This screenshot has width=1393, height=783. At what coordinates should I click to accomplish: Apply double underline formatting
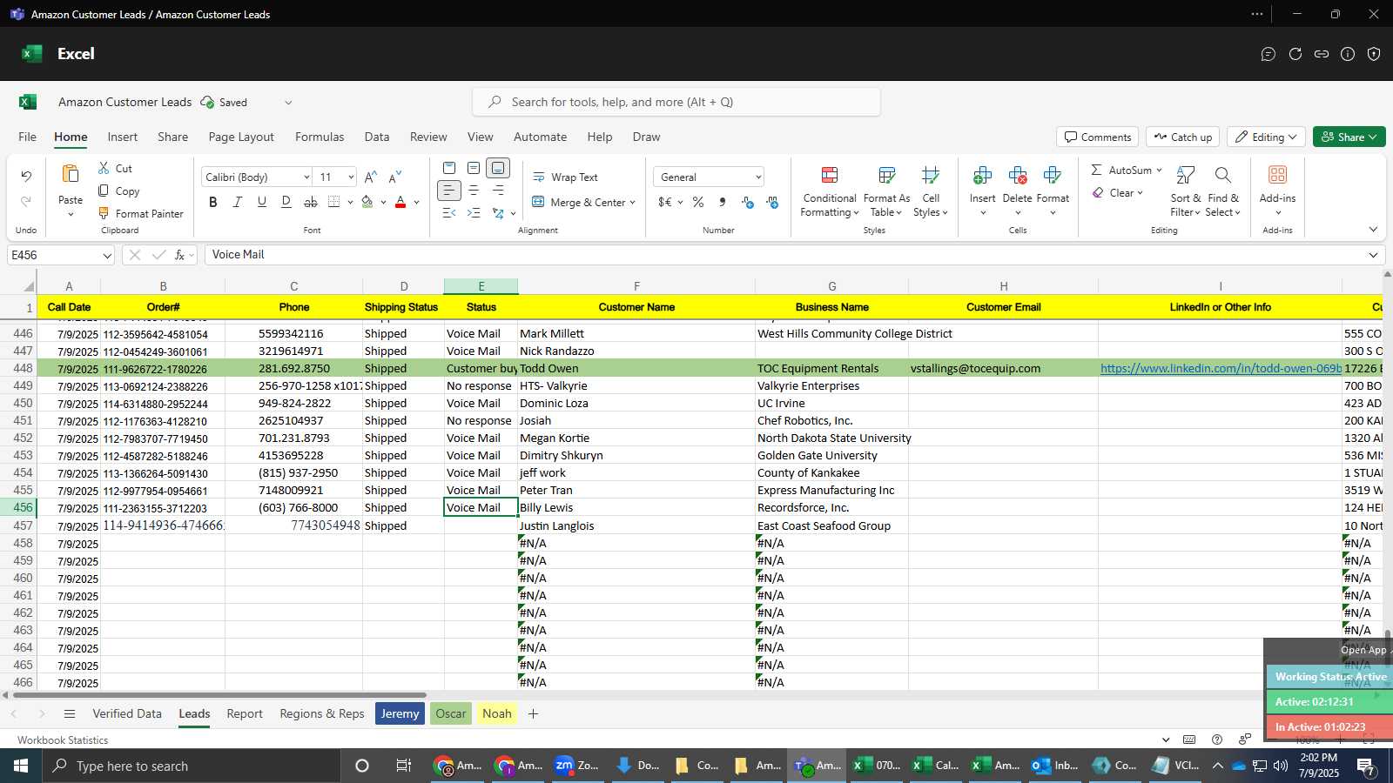(286, 202)
